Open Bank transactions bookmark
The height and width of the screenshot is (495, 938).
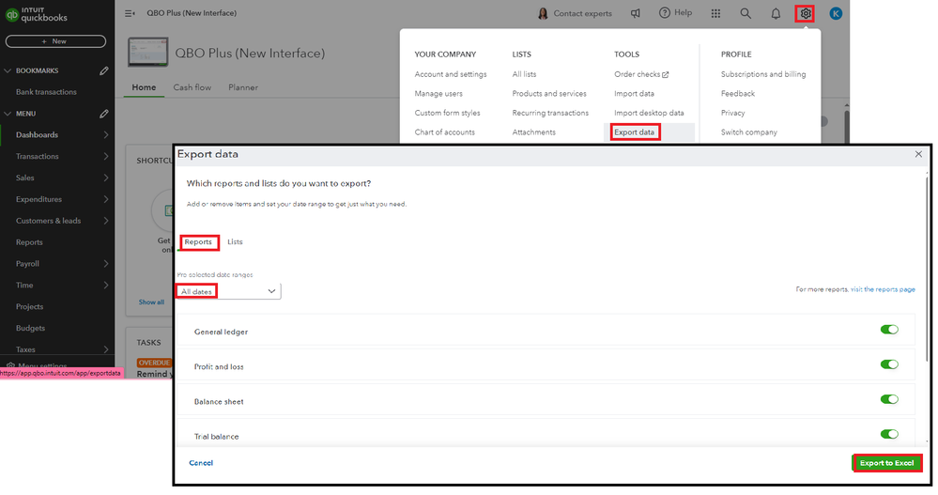46,92
